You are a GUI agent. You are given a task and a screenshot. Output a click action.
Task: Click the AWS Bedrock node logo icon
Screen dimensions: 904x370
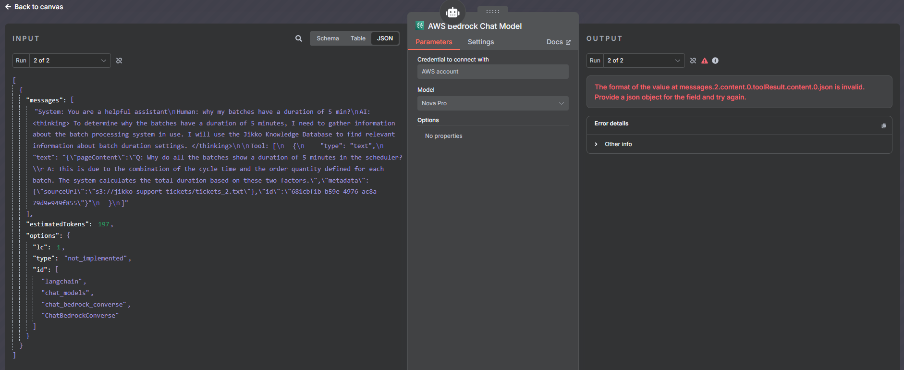click(420, 25)
